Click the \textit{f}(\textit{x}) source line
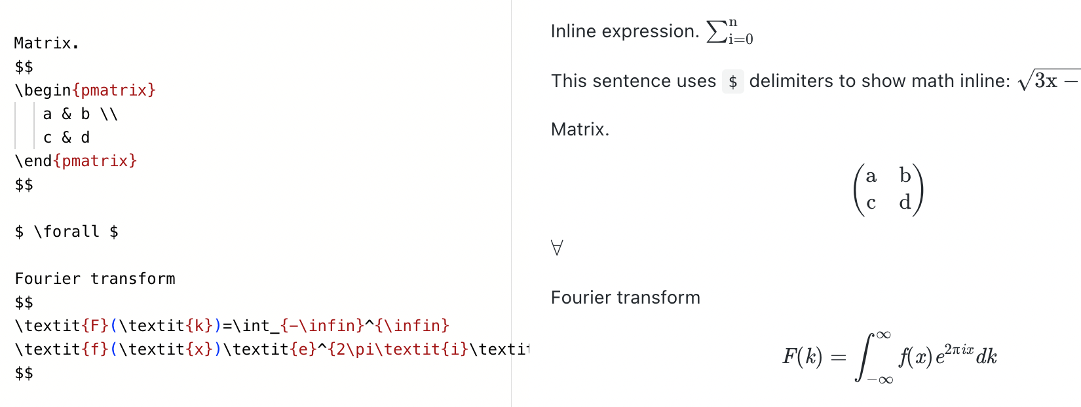 (272, 349)
